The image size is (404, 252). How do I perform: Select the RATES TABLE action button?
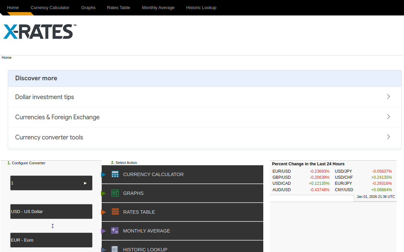pos(182,212)
